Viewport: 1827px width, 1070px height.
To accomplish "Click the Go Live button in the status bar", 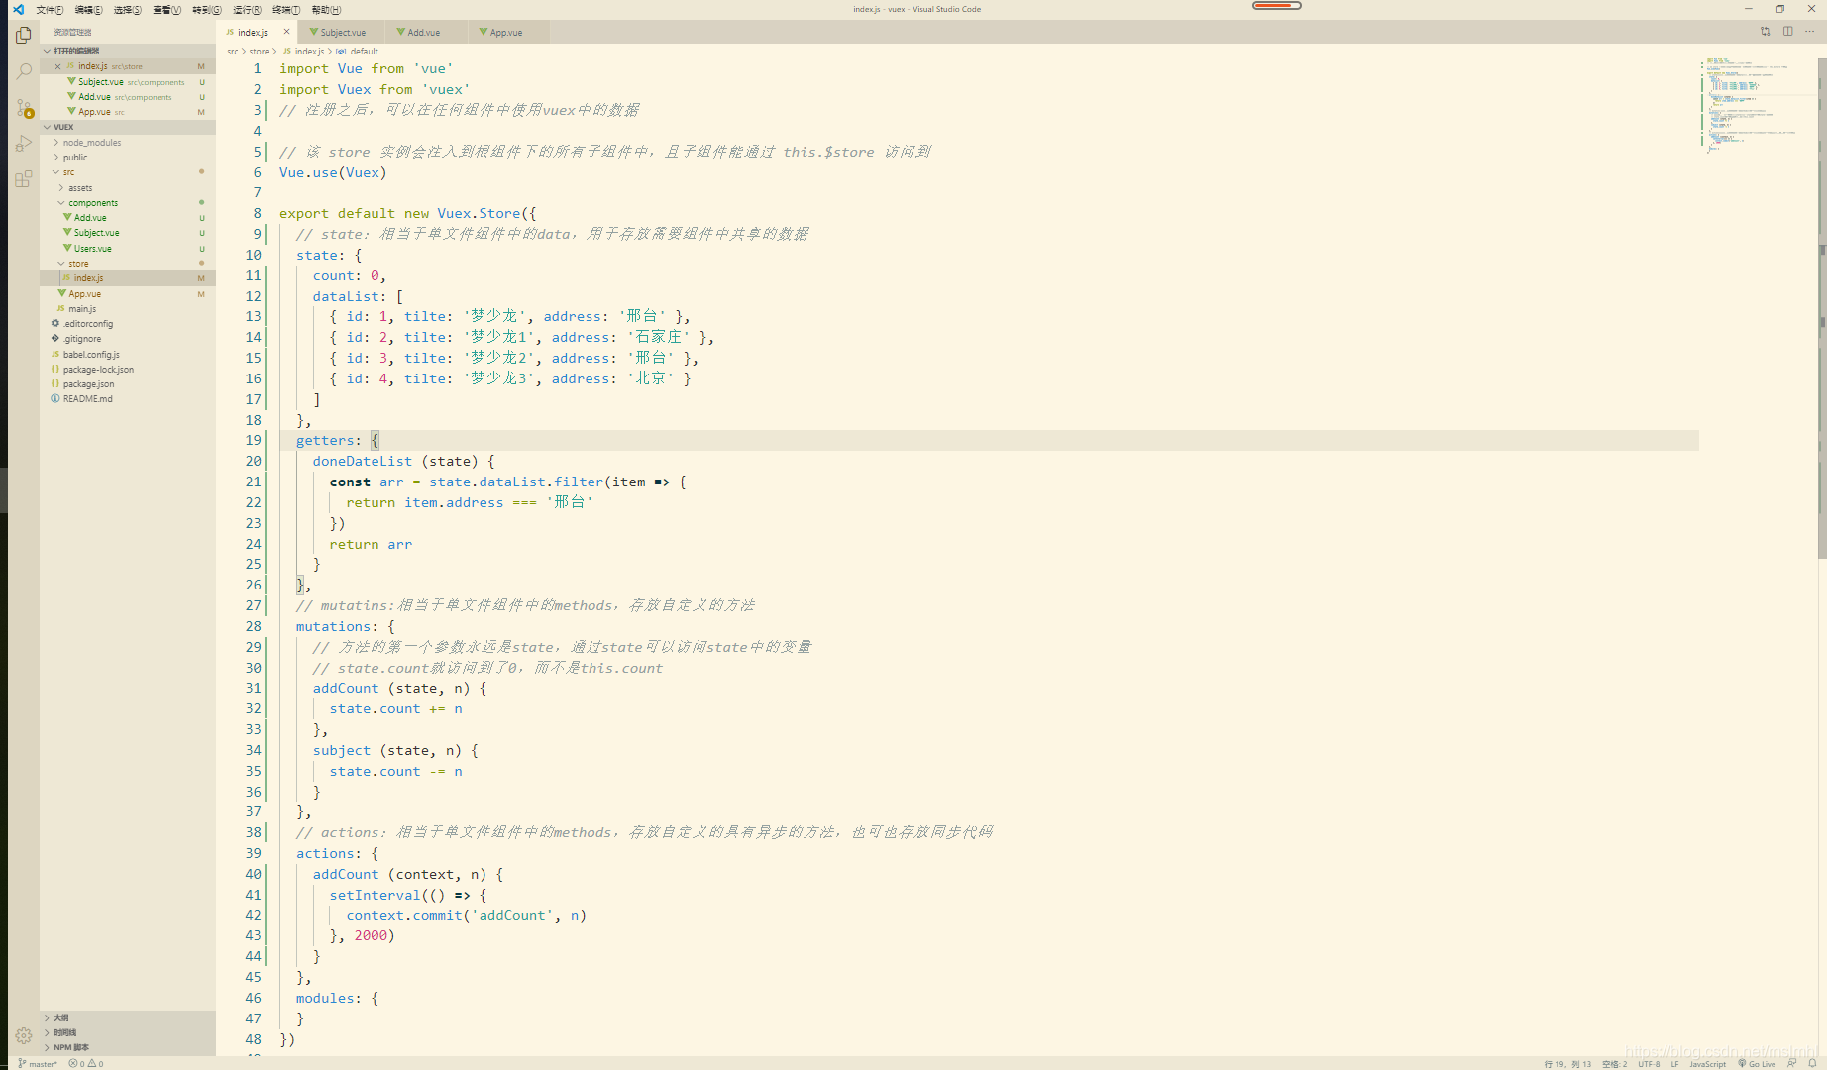I will (1757, 1063).
